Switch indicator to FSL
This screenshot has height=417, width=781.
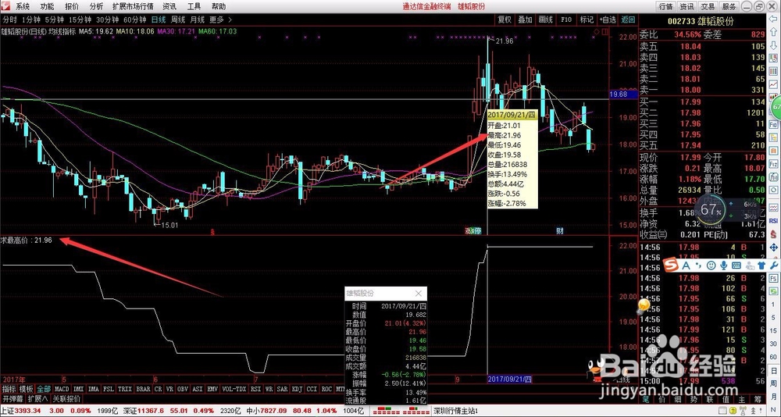[109, 389]
